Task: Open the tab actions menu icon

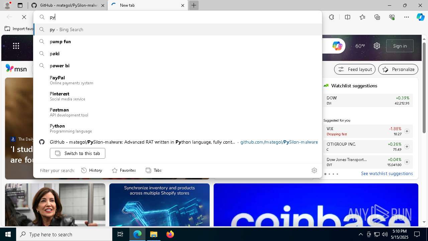Action: pyautogui.click(x=20, y=5)
